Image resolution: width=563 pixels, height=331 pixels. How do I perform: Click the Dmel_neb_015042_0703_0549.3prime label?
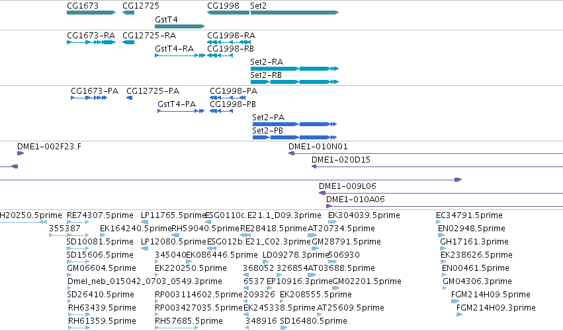tap(145, 281)
